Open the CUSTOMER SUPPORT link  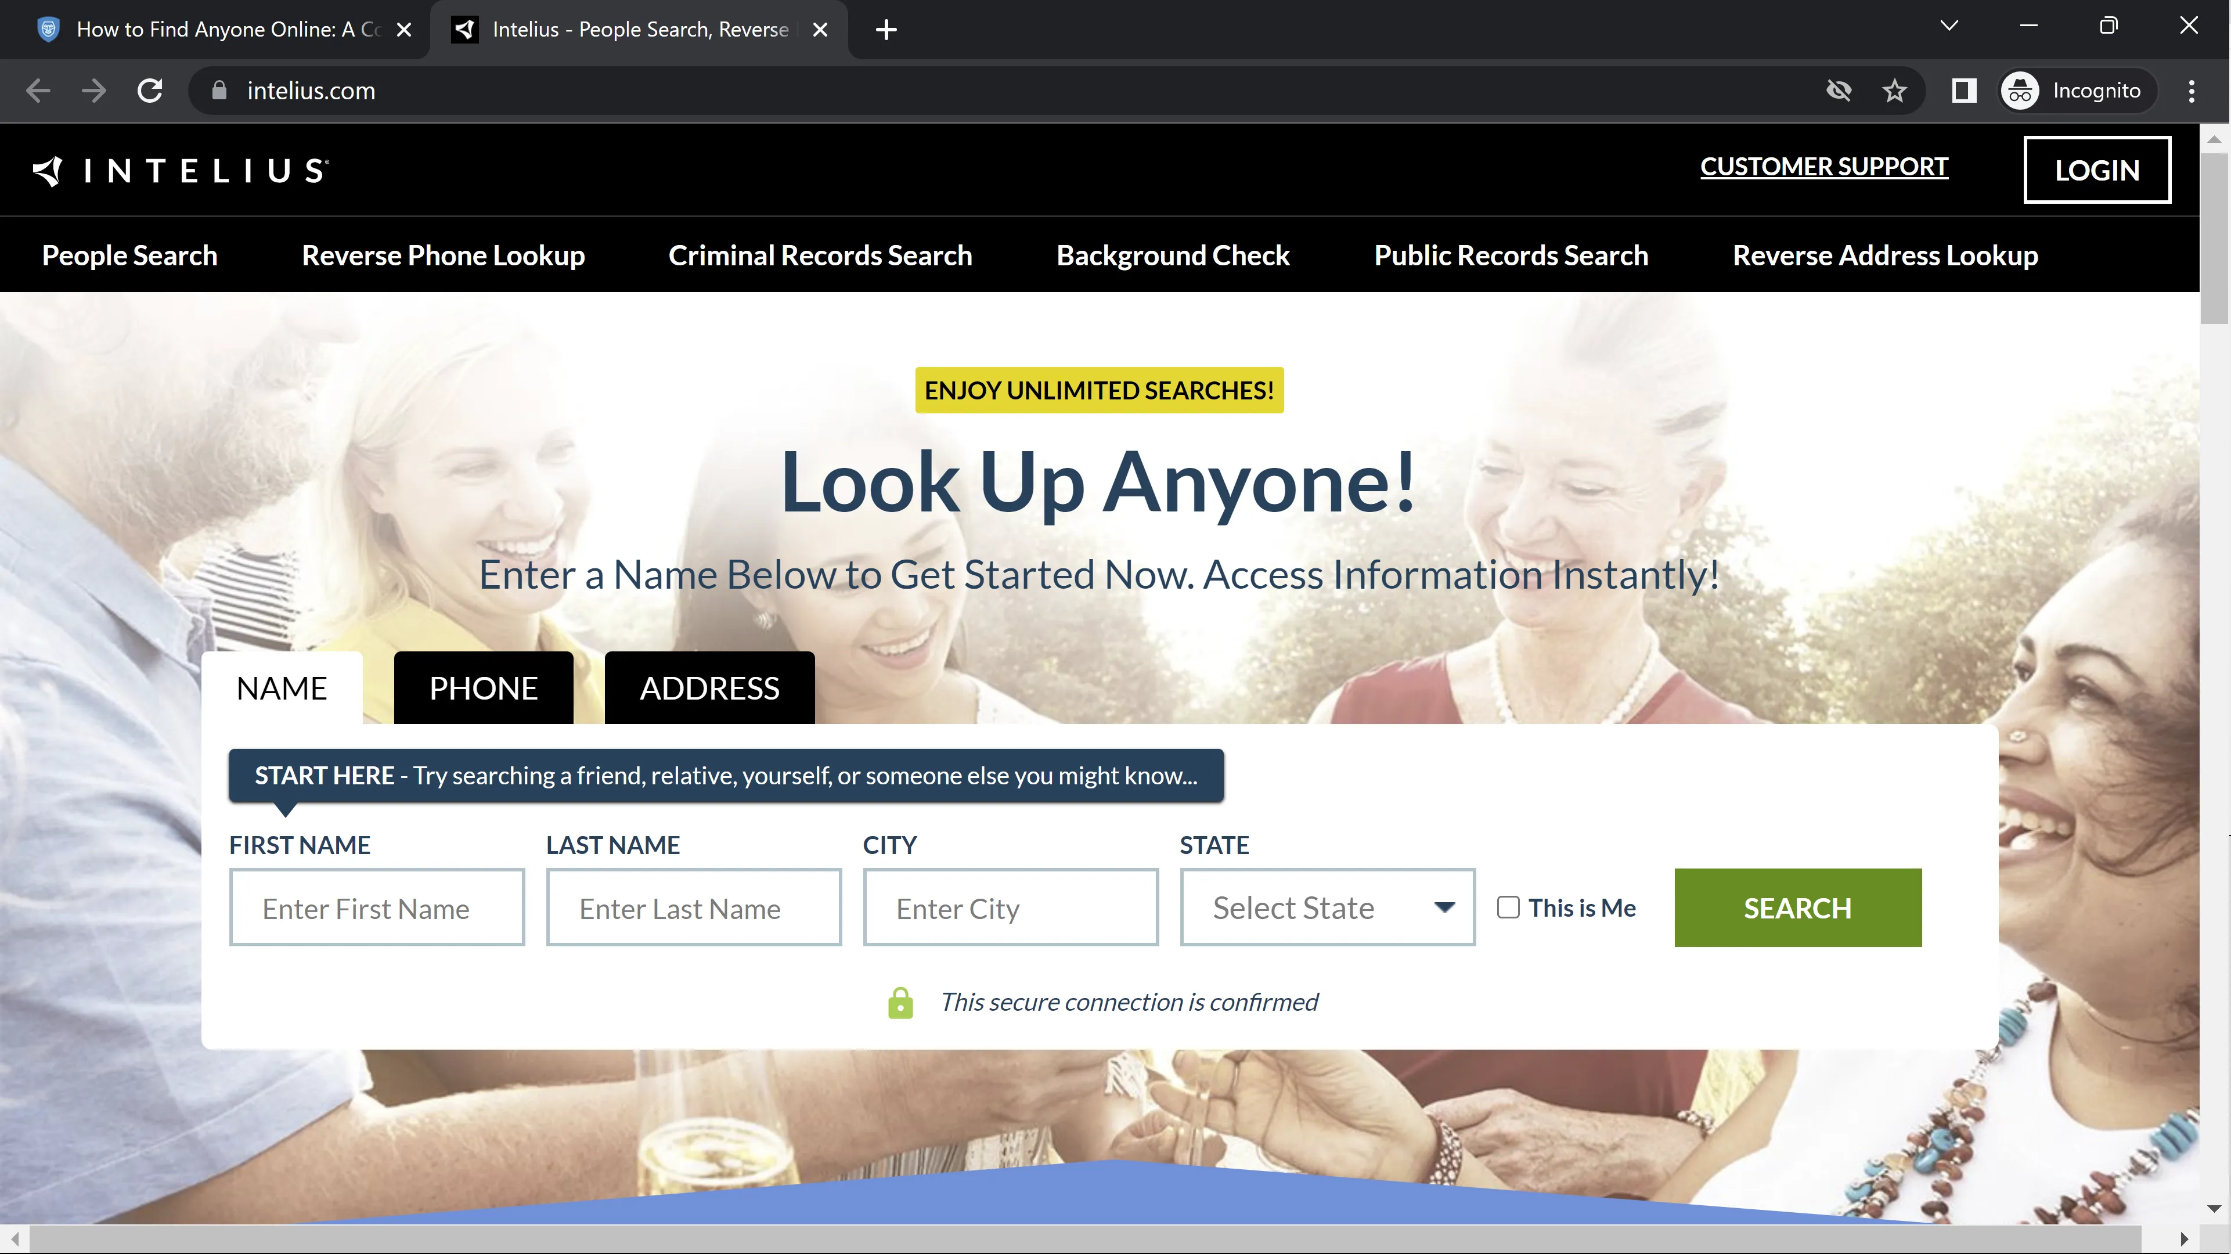[x=1824, y=166]
